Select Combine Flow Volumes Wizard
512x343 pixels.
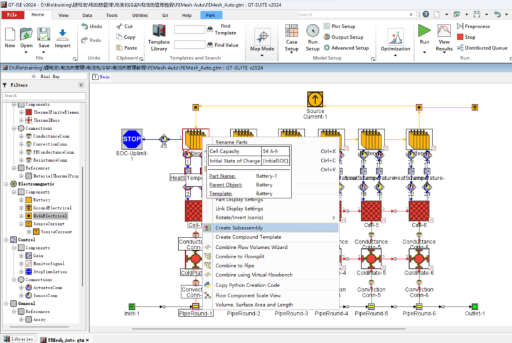(270, 247)
